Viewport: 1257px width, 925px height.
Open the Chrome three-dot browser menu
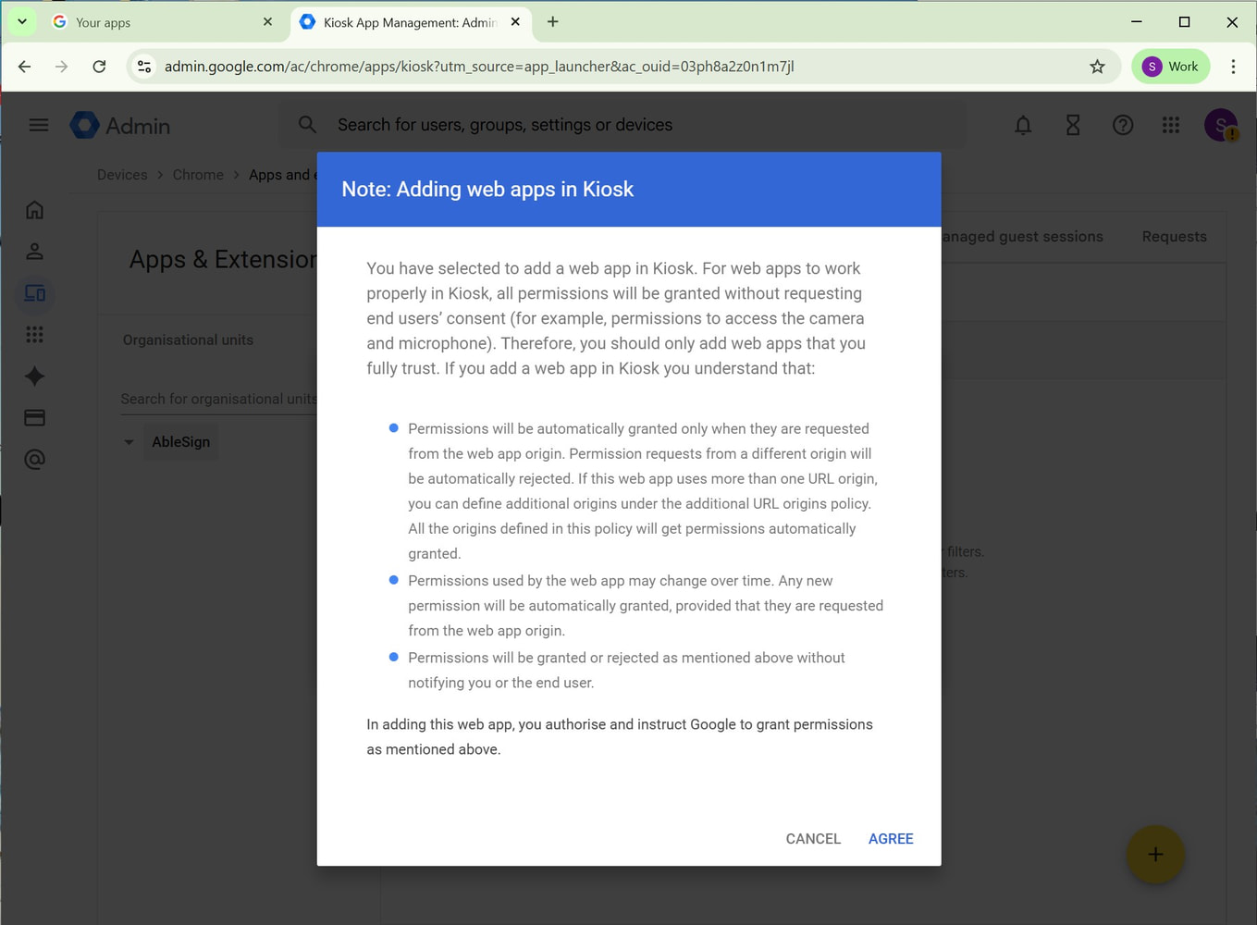coord(1232,66)
